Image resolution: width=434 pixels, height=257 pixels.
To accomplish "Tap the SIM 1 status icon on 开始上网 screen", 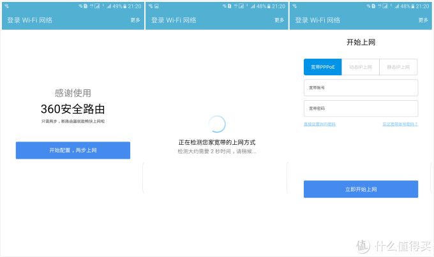I will pyautogui.click(x=373, y=6).
